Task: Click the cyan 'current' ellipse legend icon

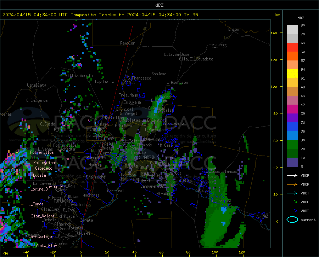Action: 292,220
